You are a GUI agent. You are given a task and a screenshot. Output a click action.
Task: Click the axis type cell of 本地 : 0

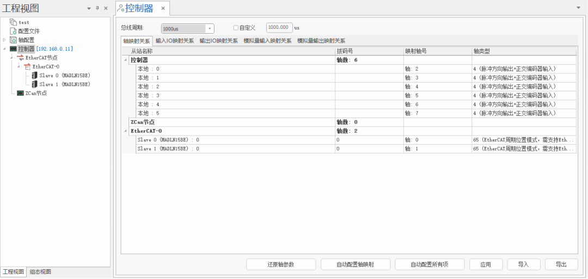(524, 69)
